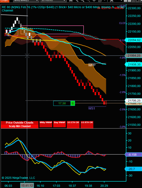The width and height of the screenshot is (142, 188).
Task: Open the data box icon
Action: click(100, 1)
